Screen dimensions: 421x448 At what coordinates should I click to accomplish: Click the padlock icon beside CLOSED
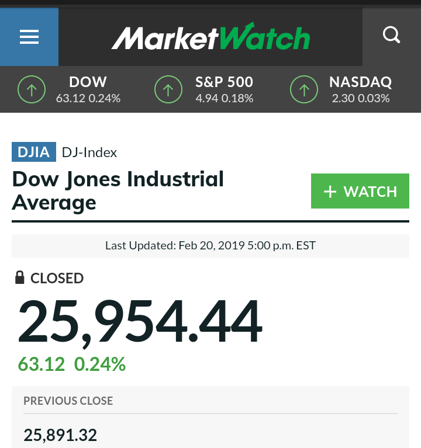tap(19, 277)
